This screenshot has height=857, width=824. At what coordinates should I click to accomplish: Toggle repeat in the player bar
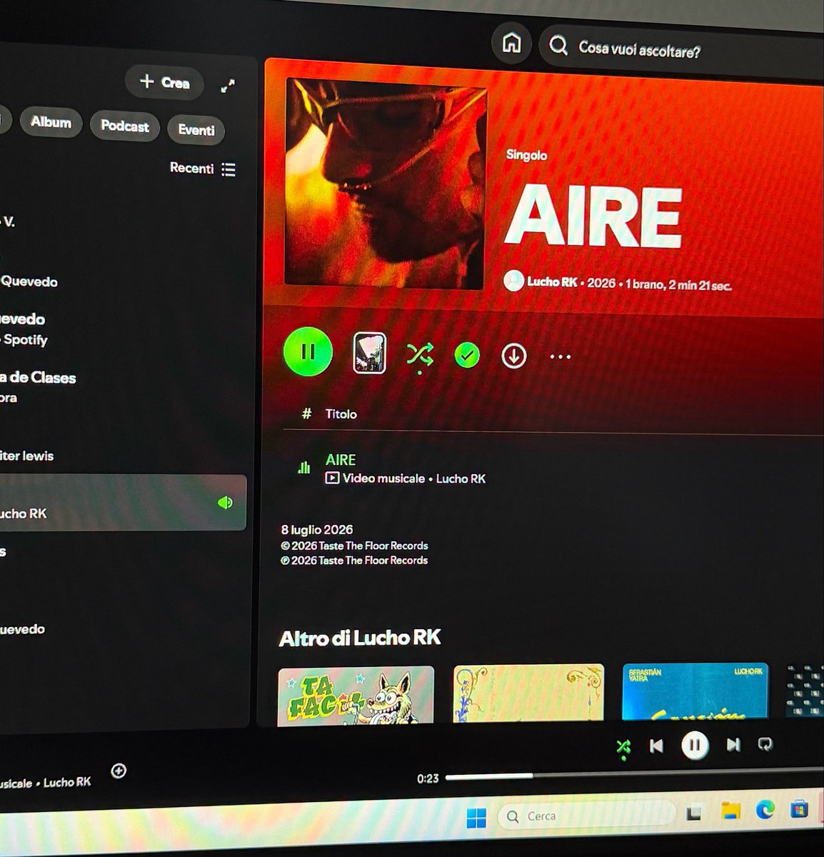[x=765, y=744]
